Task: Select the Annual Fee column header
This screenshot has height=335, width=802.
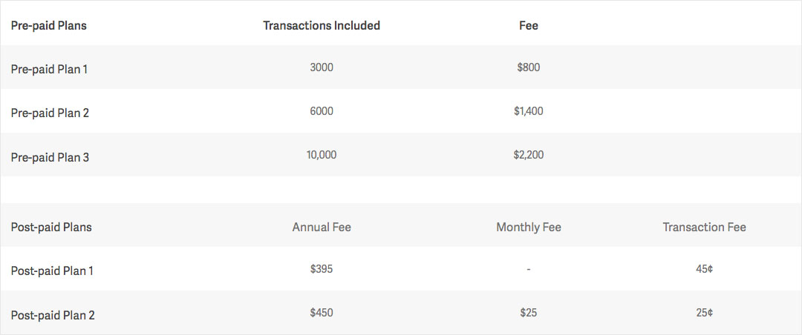Action: coord(322,227)
